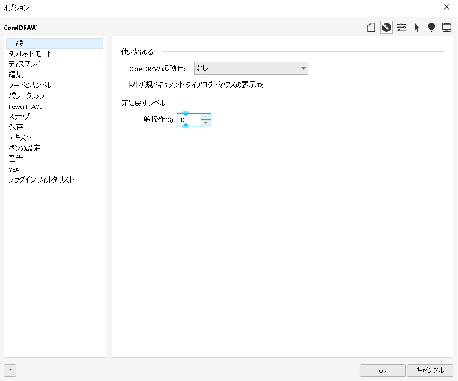Open the Document options page icon
Image resolution: width=458 pixels, height=381 pixels.
tap(371, 27)
